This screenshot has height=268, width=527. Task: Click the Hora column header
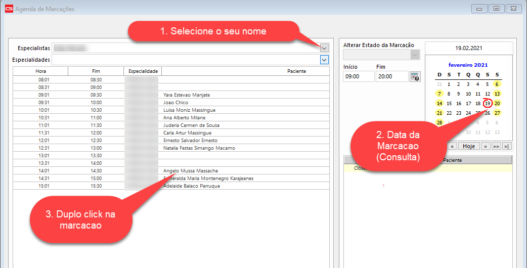(x=40, y=71)
